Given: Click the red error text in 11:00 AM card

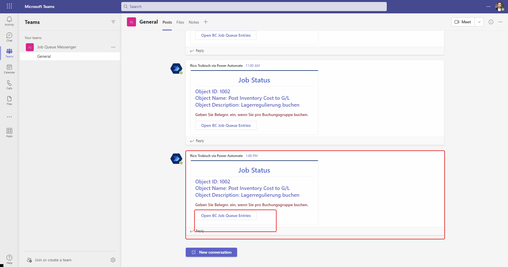Looking at the screenshot, I should (252, 115).
